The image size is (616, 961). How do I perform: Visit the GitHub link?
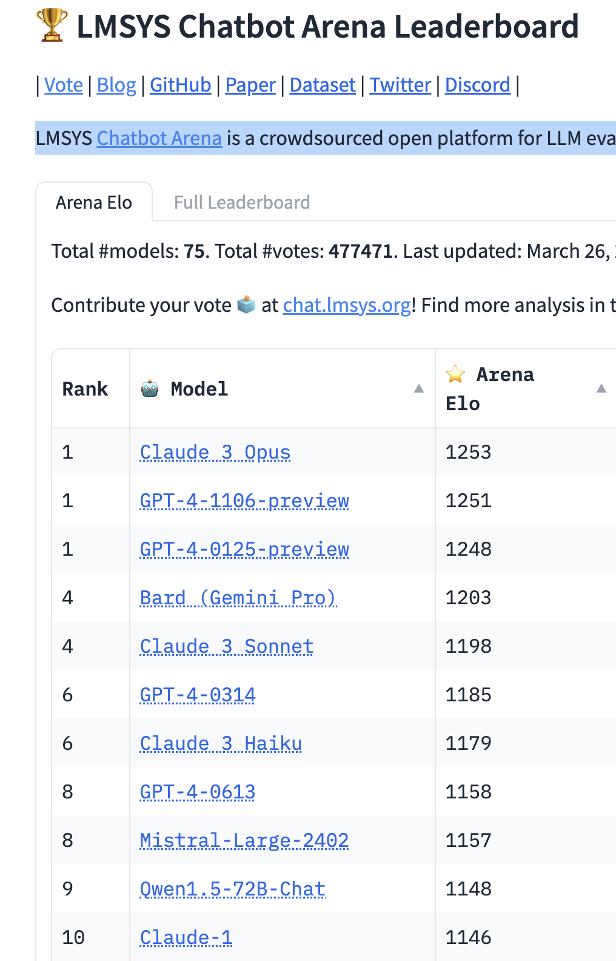pyautogui.click(x=180, y=85)
